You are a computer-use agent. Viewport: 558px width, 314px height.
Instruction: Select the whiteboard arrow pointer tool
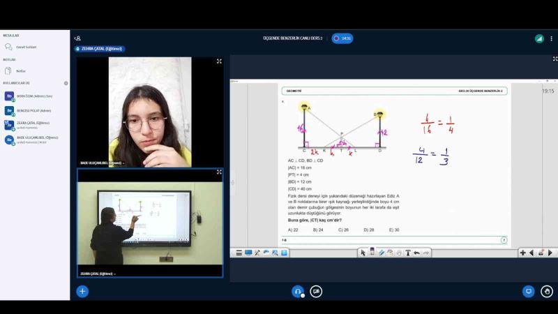click(x=363, y=253)
